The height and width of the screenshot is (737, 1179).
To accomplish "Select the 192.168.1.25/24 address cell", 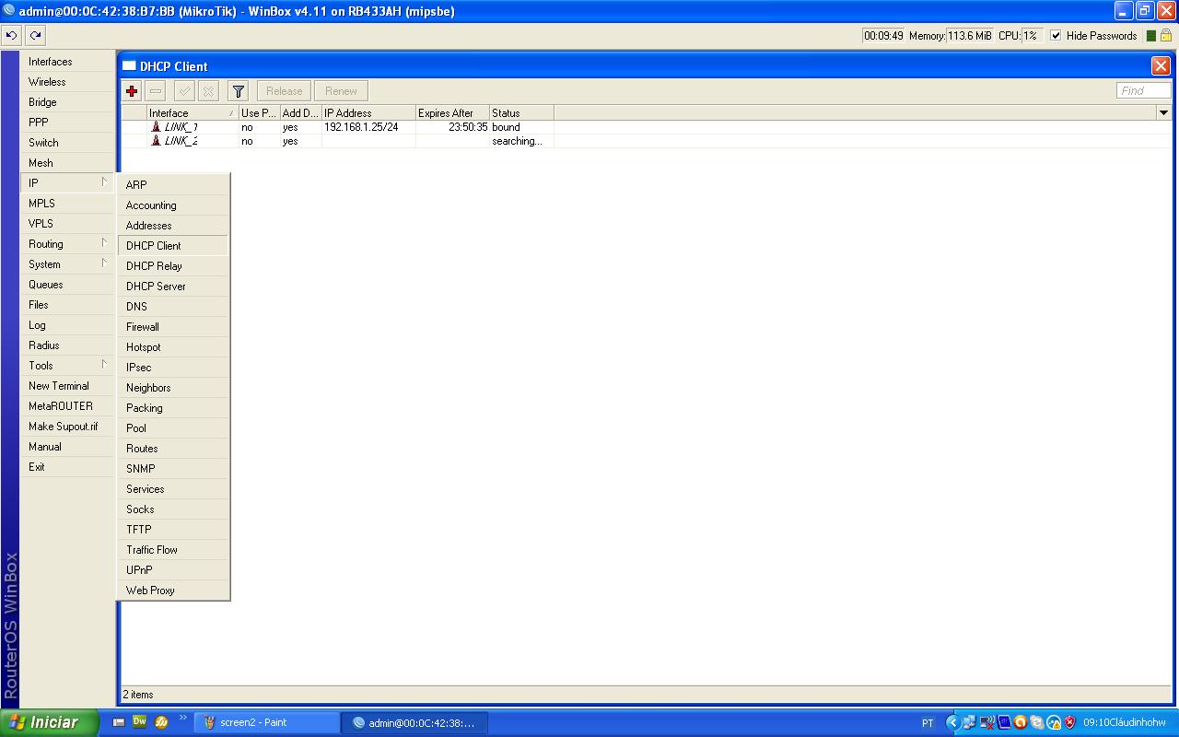I will [368, 127].
